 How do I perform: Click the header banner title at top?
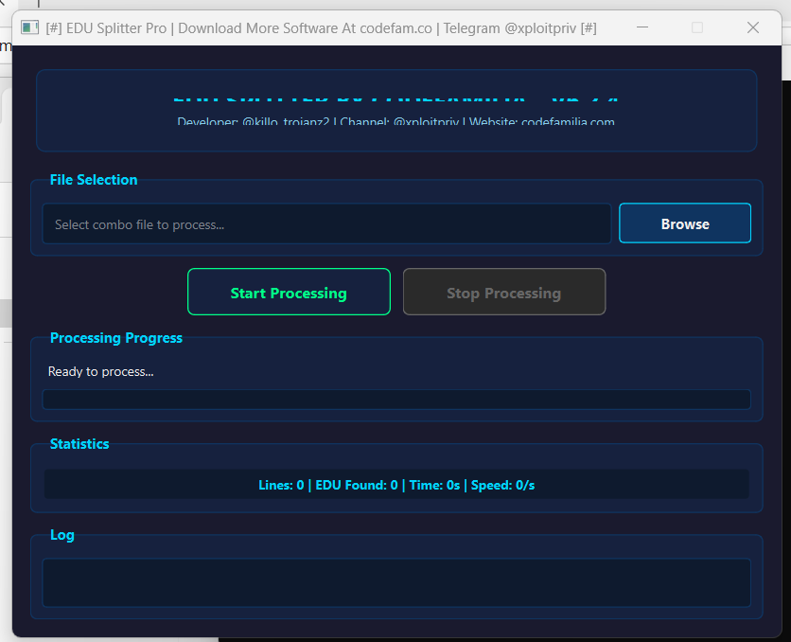pos(395,97)
